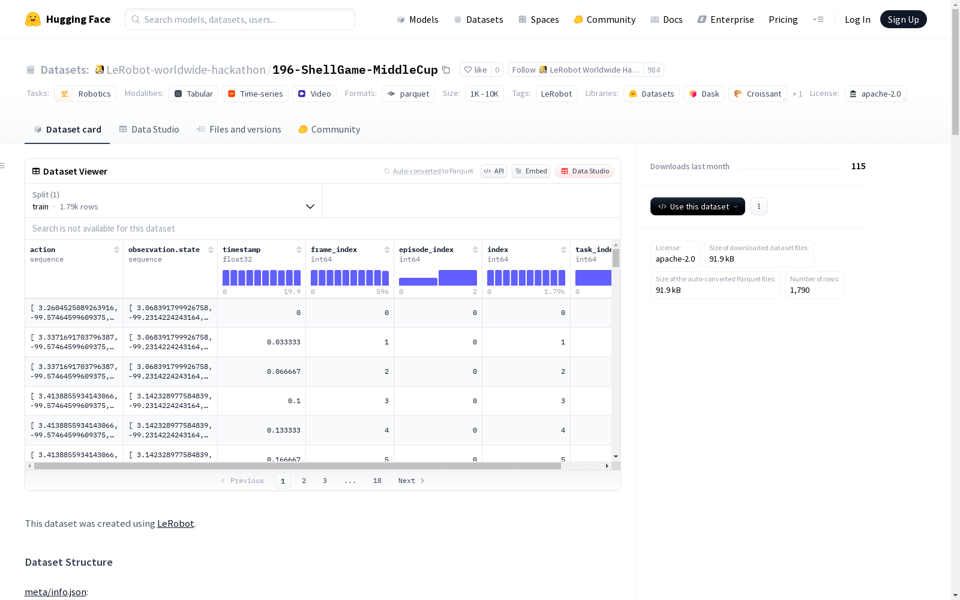Sort the observation.state column
Image resolution: width=960 pixels, height=600 pixels.
point(211,250)
